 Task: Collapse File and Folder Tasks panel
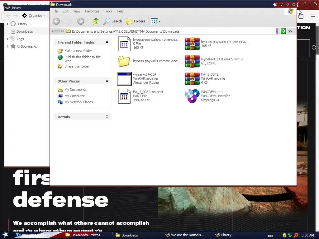pyautogui.click(x=107, y=42)
